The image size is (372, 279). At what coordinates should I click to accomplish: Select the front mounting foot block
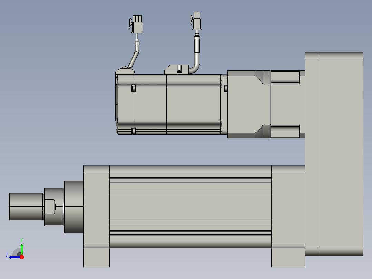coord(96,216)
